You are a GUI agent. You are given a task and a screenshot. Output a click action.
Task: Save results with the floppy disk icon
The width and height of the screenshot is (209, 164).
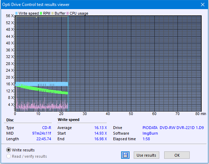click(125, 155)
